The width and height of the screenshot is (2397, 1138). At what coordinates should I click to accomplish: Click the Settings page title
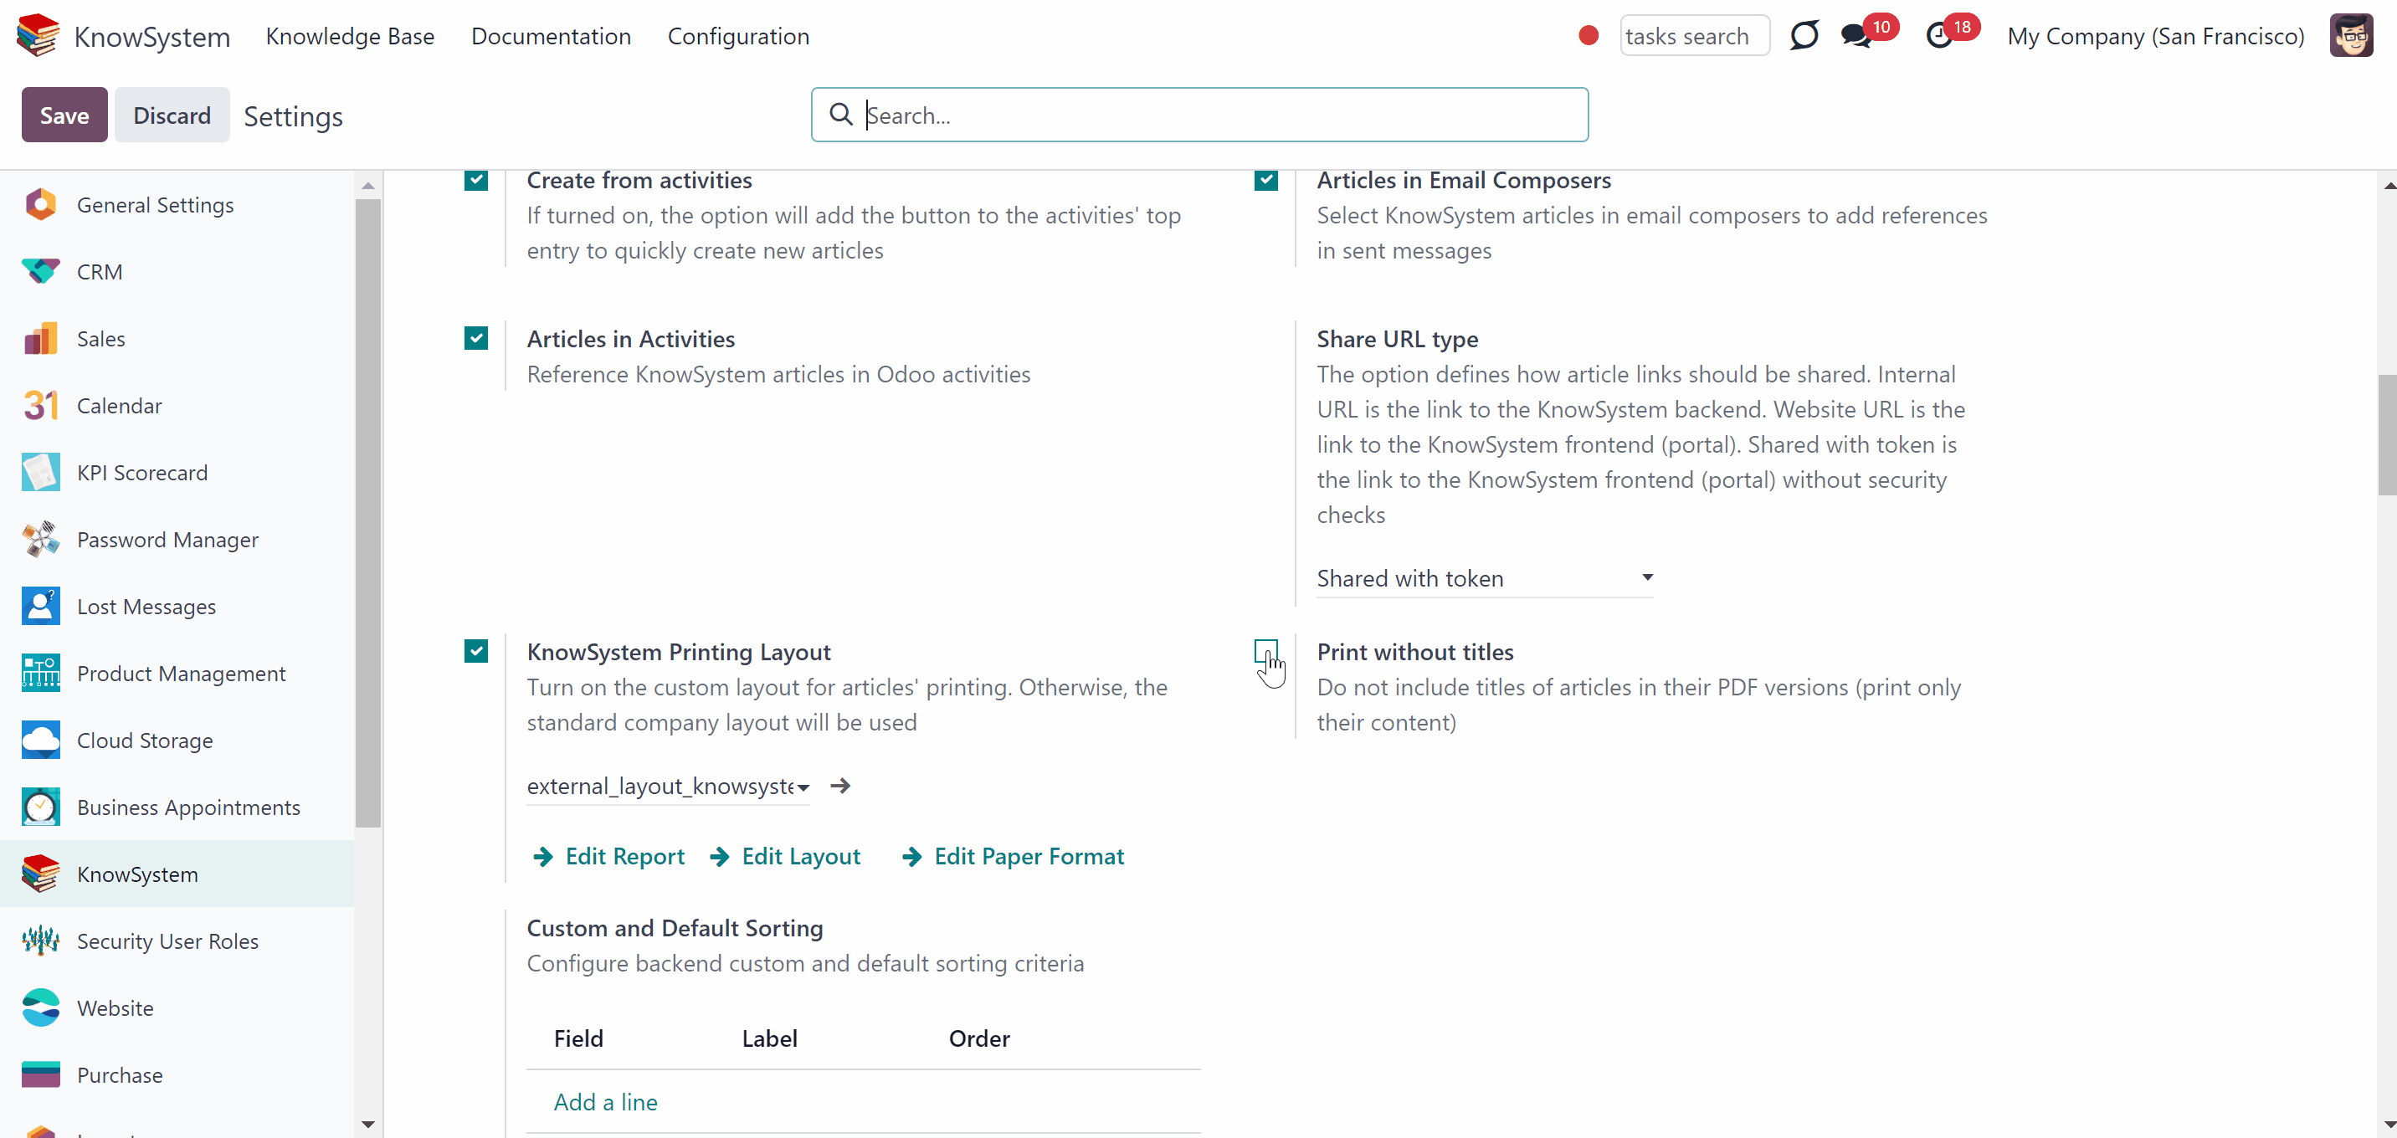[293, 116]
